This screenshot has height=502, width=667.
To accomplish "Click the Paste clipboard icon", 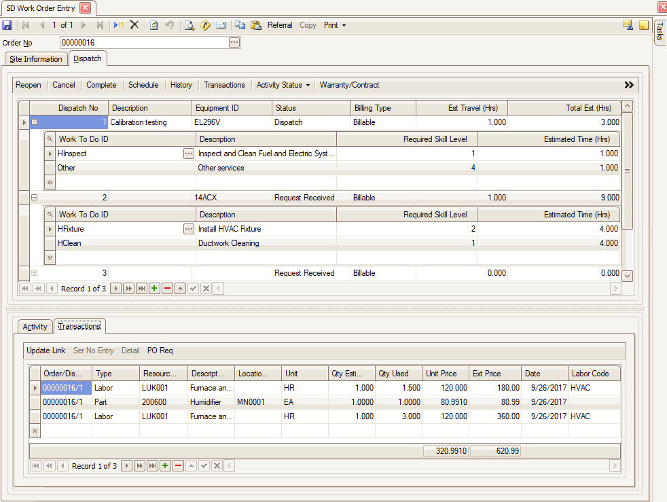I will 256,25.
